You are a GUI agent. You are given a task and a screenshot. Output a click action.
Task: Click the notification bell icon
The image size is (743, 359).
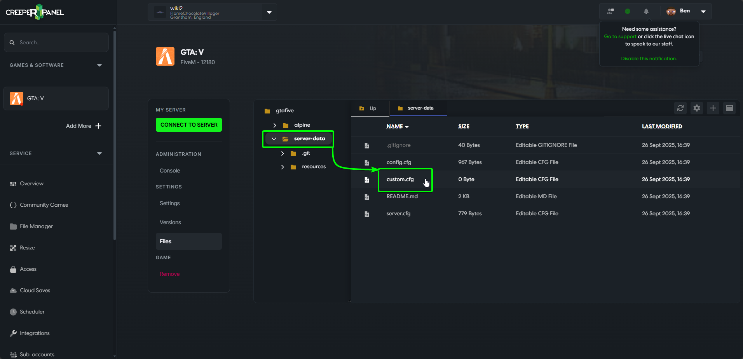(645, 11)
